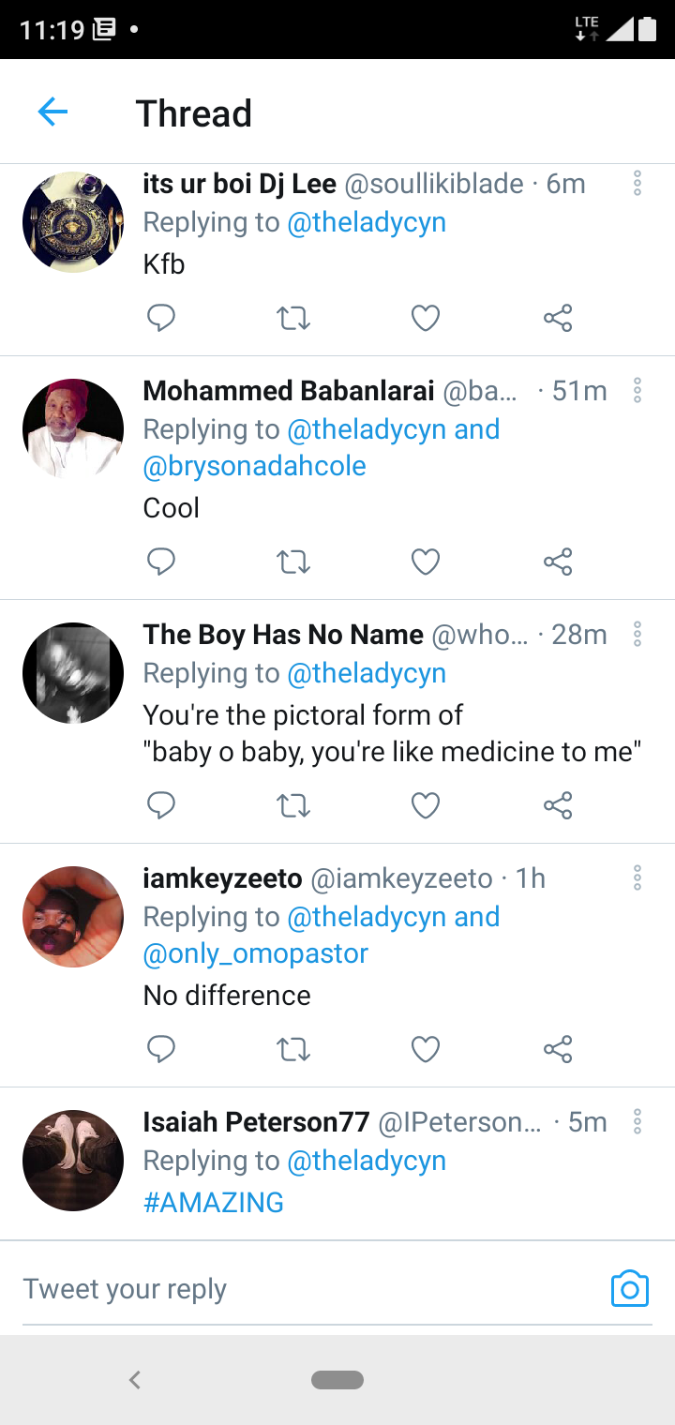This screenshot has width=675, height=1425.
Task: Like The Boy Has No Name's tweet
Action: (x=426, y=806)
